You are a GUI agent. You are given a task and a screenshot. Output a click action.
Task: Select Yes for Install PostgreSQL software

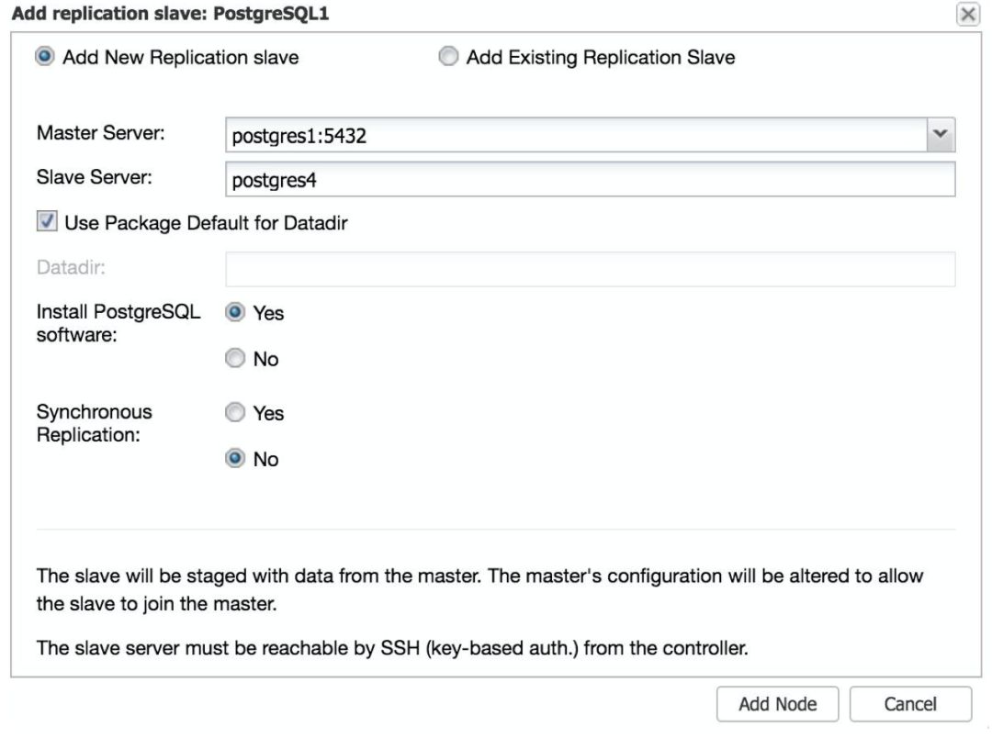pos(235,313)
